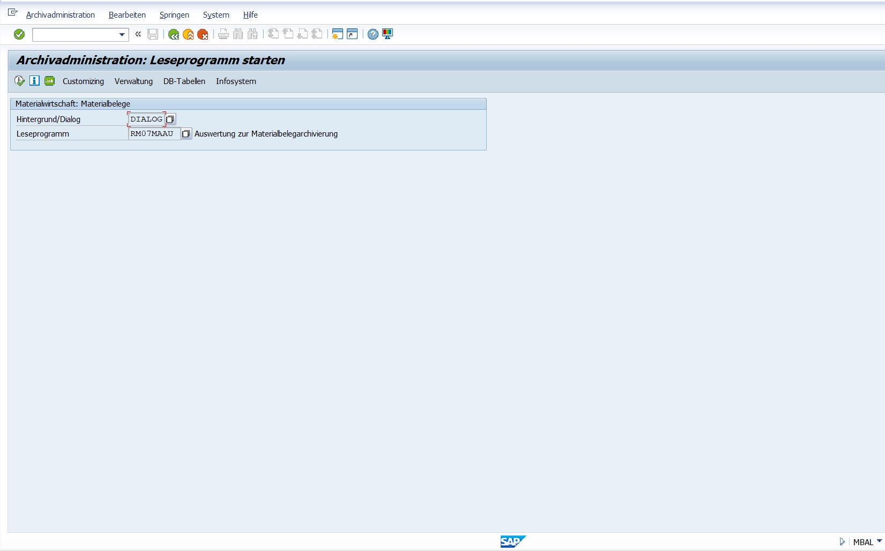The image size is (885, 551).
Task: Open the Springen menu
Action: pyautogui.click(x=174, y=15)
